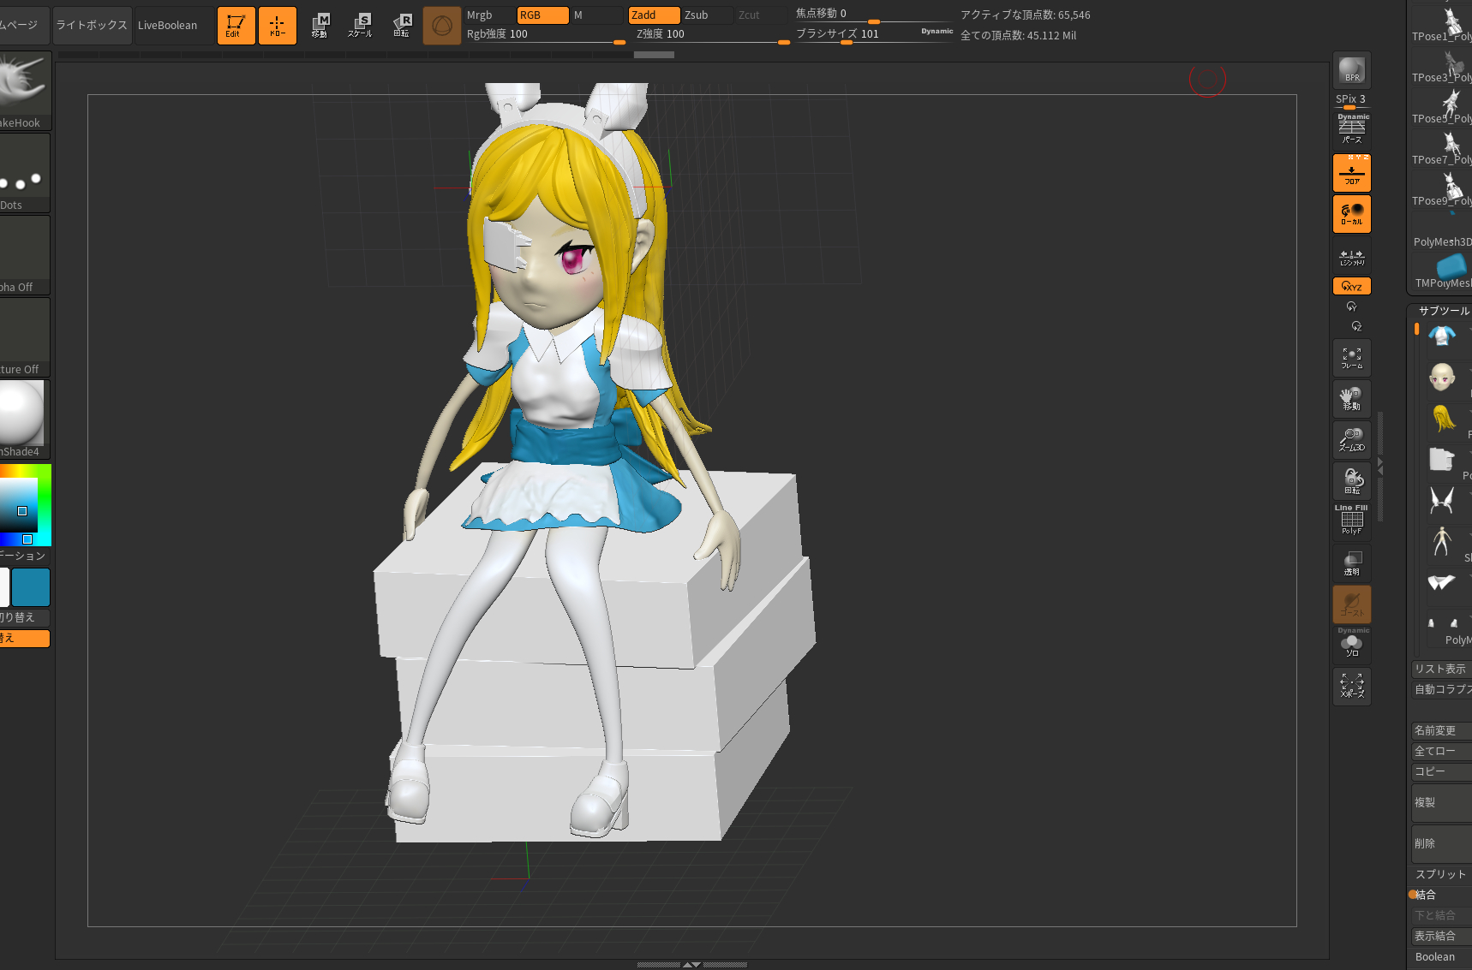Toggle the Gizmo 3D sphere icon
The width and height of the screenshot is (1472, 970).
click(x=442, y=26)
